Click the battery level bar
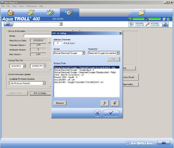Screen dimensions: 174x148 point(139,19)
